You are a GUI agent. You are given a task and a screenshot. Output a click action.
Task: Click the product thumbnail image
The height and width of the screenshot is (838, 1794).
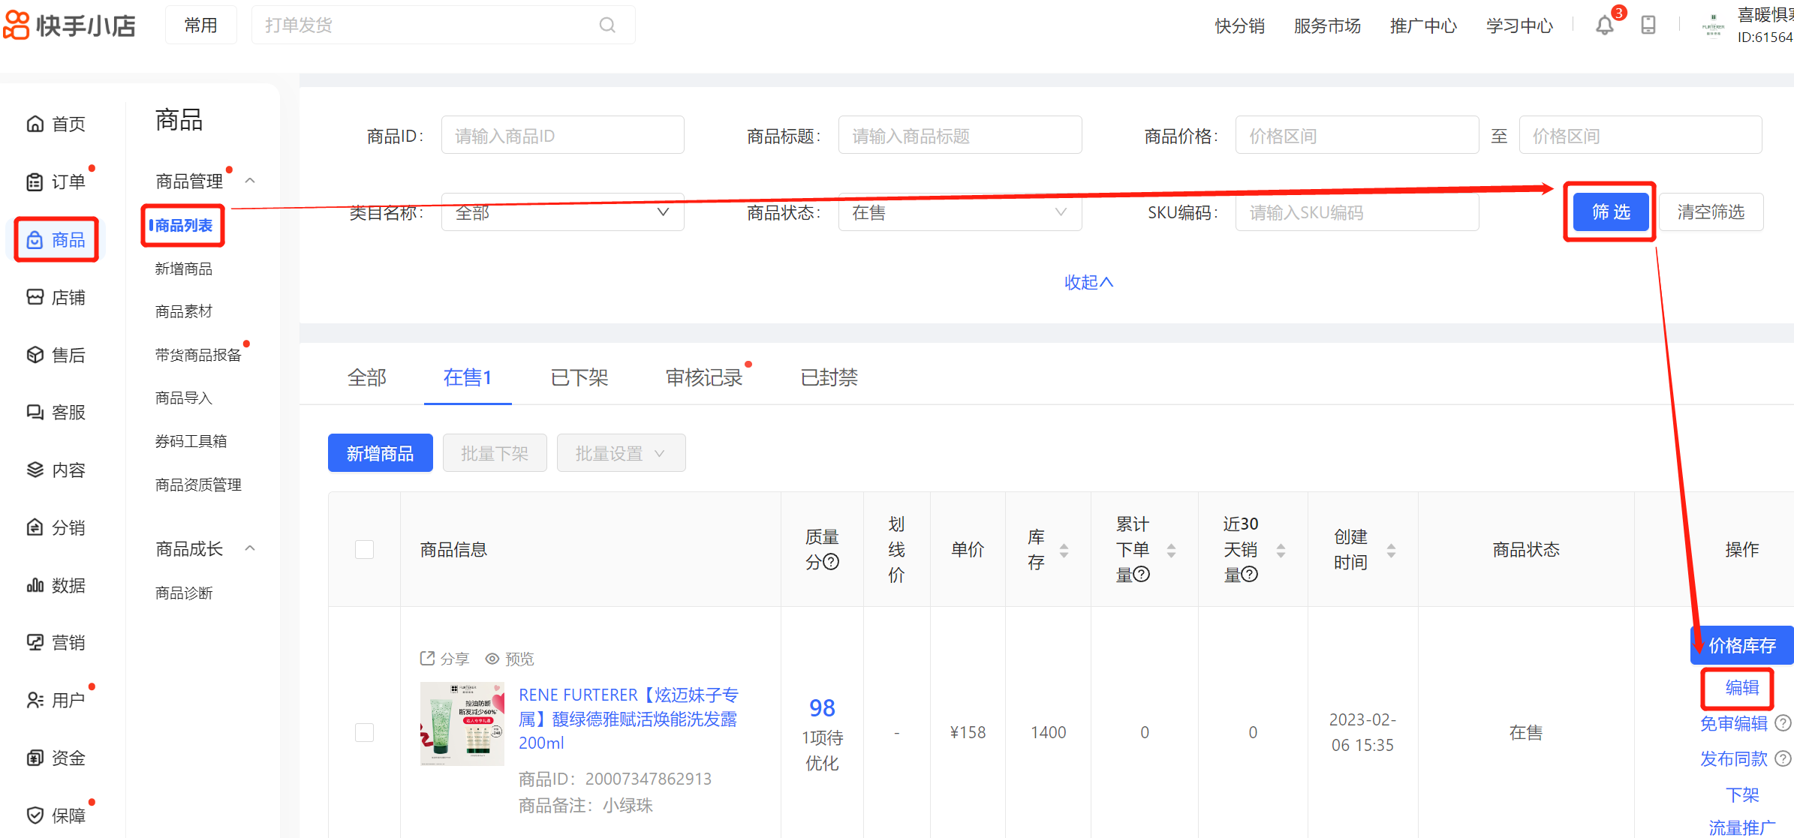tap(462, 724)
